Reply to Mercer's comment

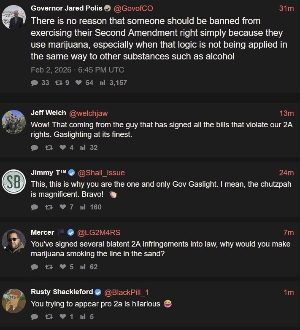(x=35, y=267)
